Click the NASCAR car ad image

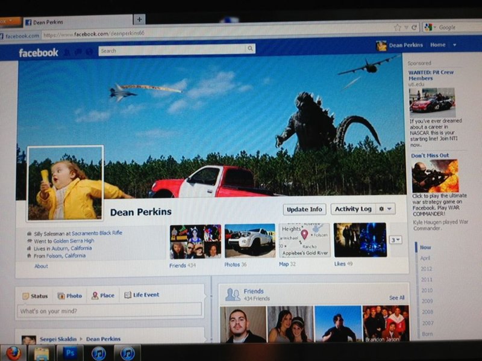point(432,102)
